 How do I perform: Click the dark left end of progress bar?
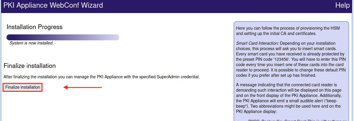click(10, 37)
